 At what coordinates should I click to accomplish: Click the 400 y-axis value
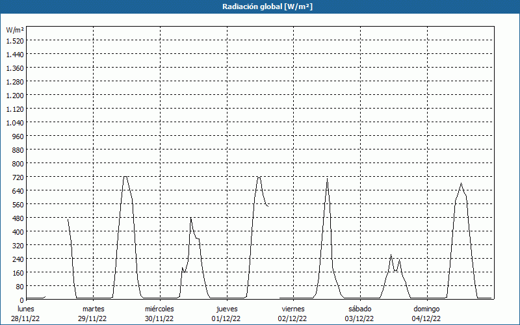point(18,232)
